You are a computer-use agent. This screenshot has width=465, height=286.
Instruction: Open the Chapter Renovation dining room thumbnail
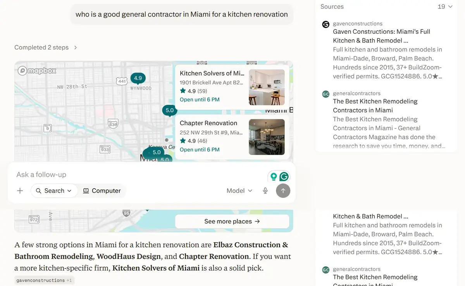coord(267,137)
